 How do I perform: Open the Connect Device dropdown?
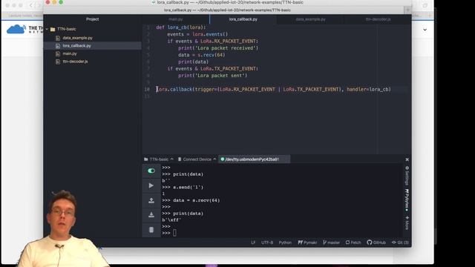[197, 159]
